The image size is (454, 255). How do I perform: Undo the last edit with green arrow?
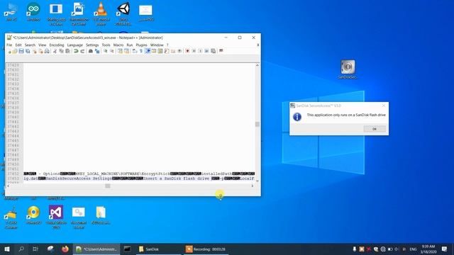[76, 51]
